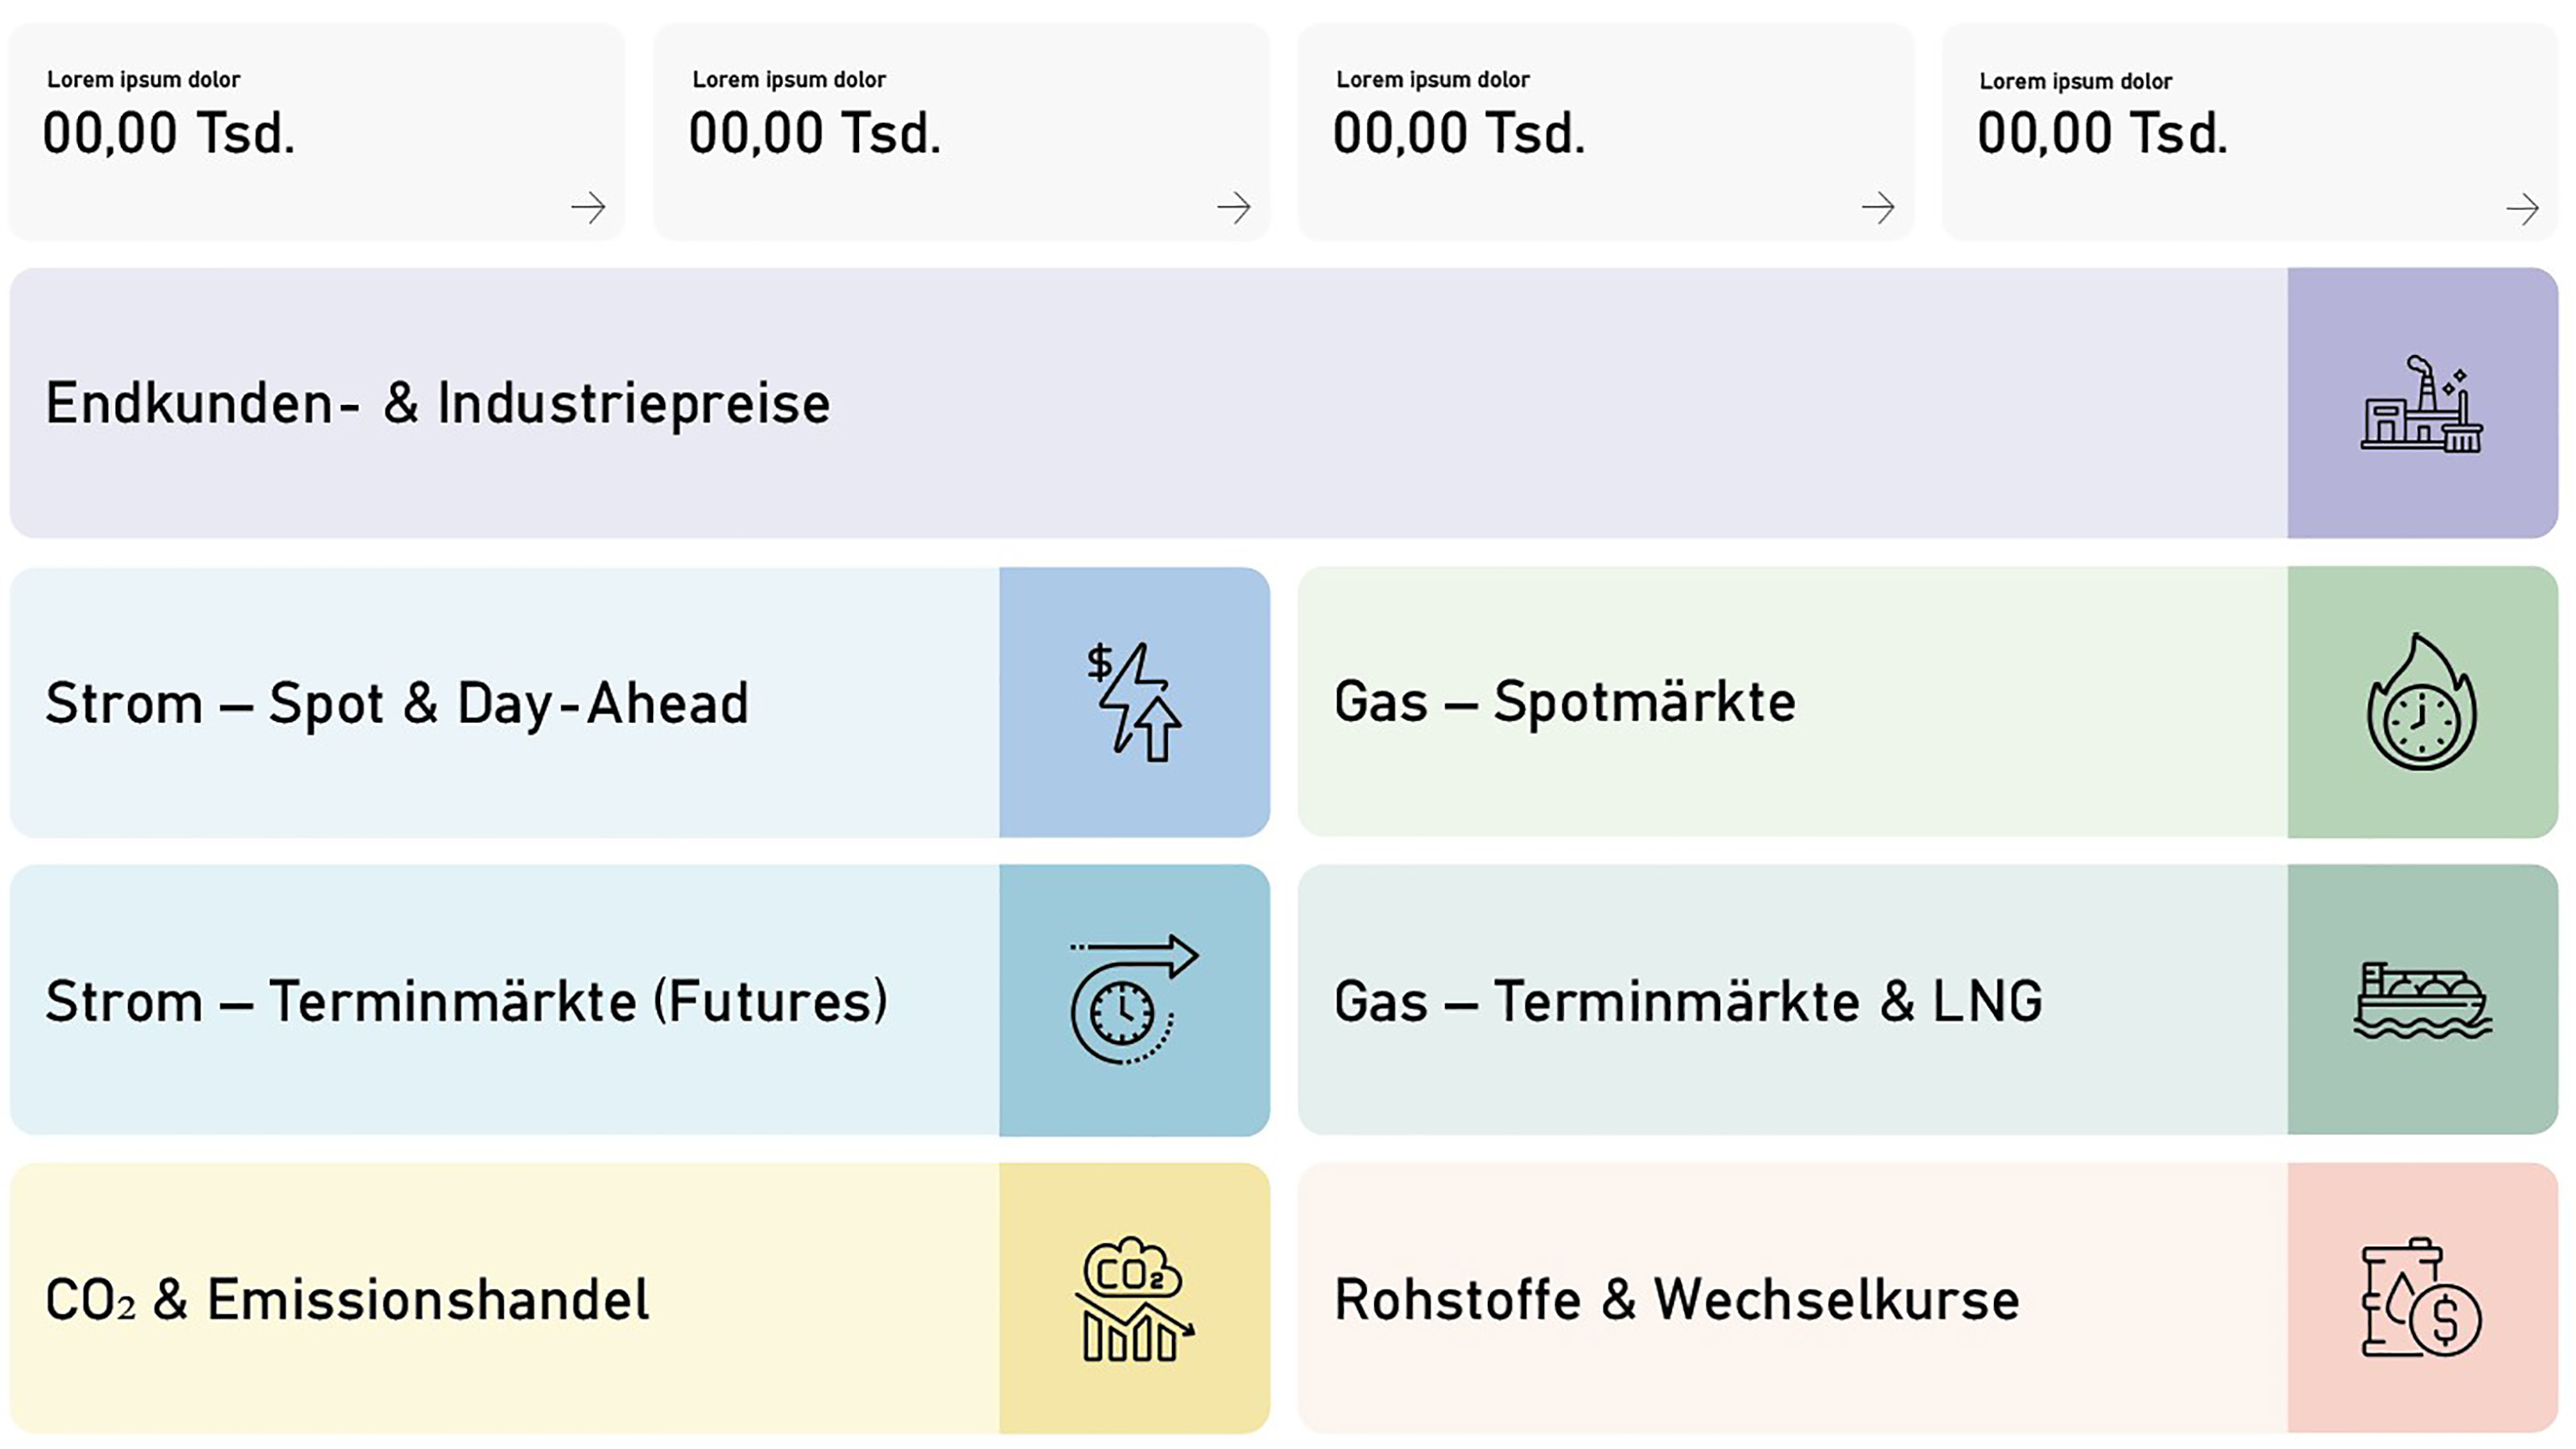Open the second KPI card arrow
The height and width of the screenshot is (1449, 2576).
(x=1233, y=208)
